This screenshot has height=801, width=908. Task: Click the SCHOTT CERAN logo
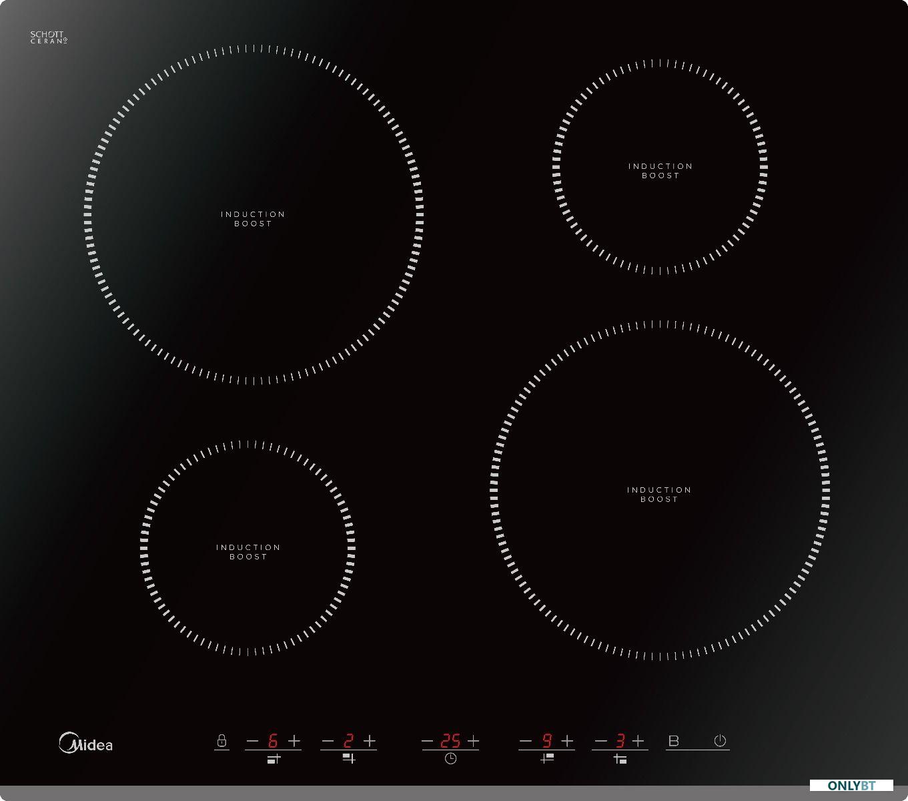coord(49,37)
